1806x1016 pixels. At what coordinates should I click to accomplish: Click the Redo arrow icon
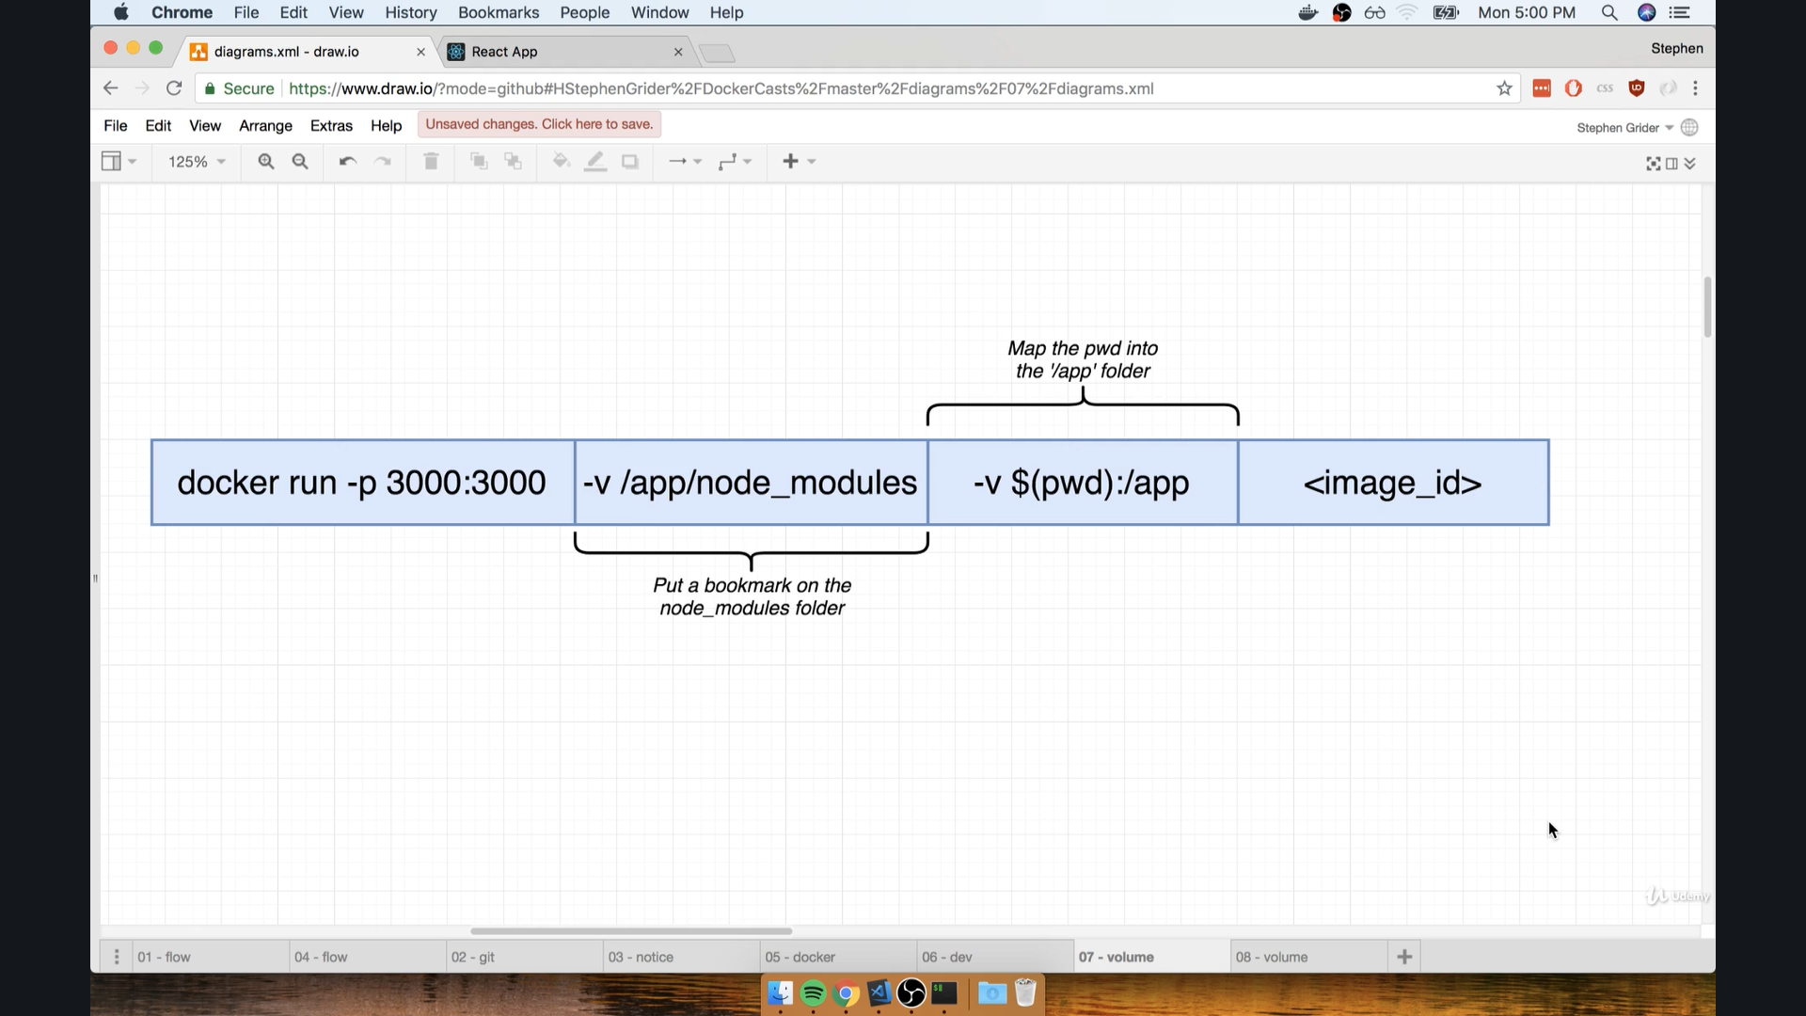[x=383, y=161]
